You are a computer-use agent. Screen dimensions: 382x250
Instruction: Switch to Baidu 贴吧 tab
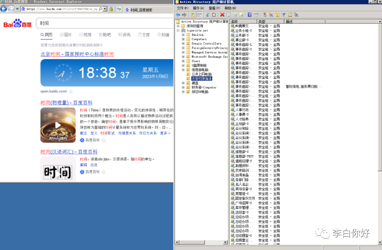pos(105,35)
